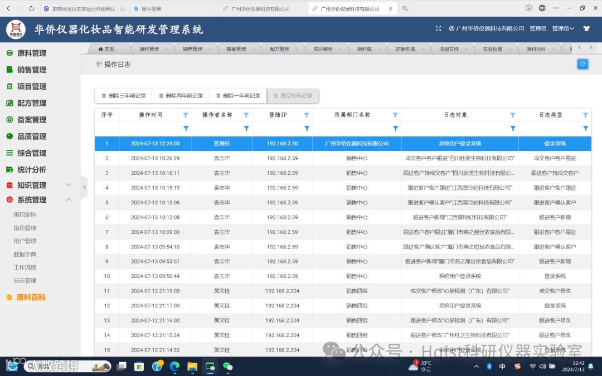The width and height of the screenshot is (602, 376).
Task: Click filter icon in 操作者名称 column header
Action: click(x=246, y=115)
